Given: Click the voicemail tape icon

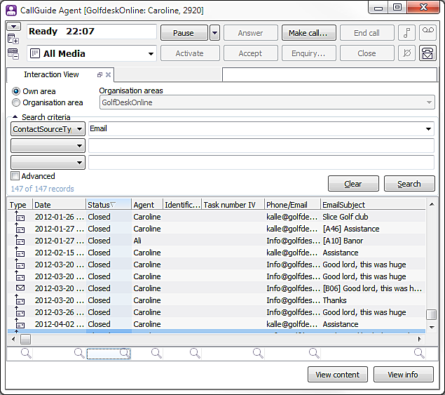Looking at the screenshot, I should (x=427, y=33).
